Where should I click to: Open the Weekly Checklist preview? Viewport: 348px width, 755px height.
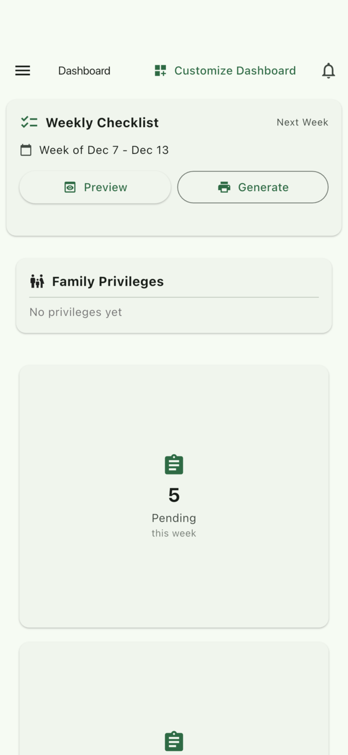click(x=95, y=187)
